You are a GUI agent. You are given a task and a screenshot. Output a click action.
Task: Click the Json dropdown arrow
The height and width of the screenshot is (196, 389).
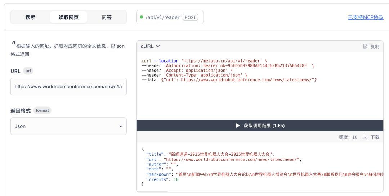pos(121,126)
